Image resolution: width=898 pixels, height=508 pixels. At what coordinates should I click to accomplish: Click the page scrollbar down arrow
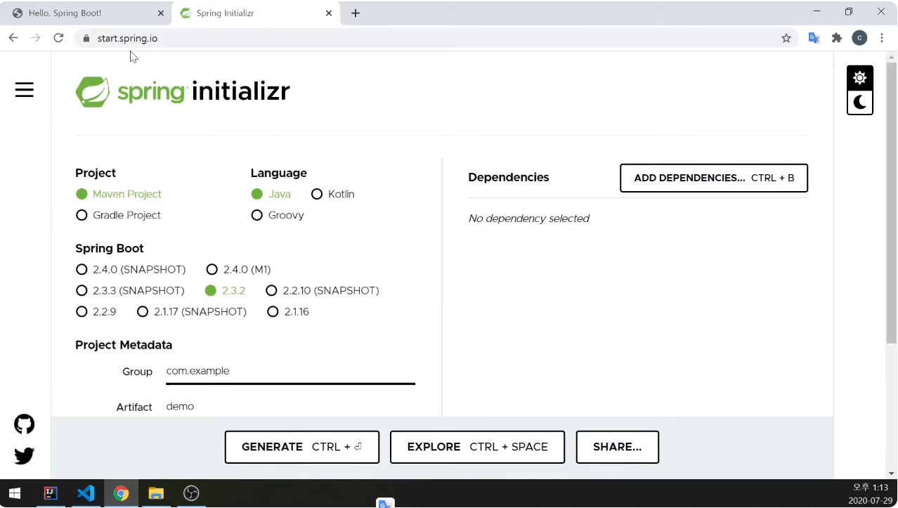(892, 474)
